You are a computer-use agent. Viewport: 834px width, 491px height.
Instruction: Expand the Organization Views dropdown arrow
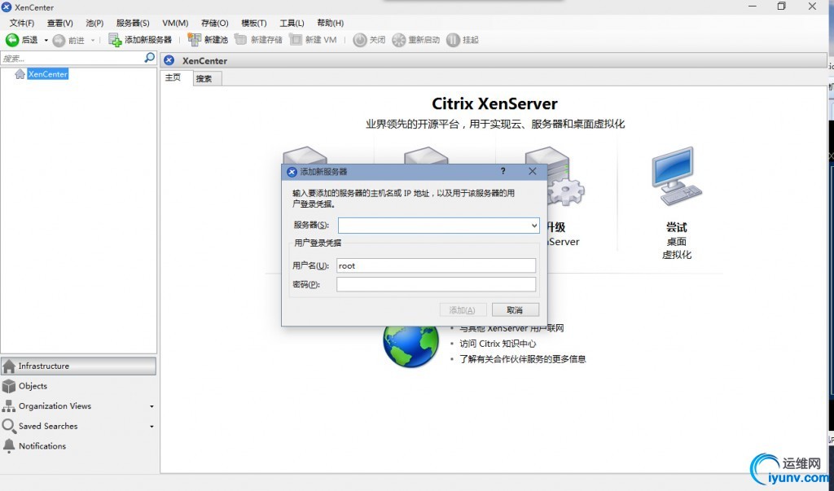[151, 406]
